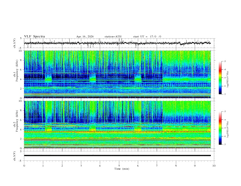Click the time axis tick label "5"

pos(119,166)
